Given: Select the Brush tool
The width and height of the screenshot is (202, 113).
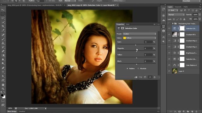Looking at the screenshot, I should coord(3,39).
